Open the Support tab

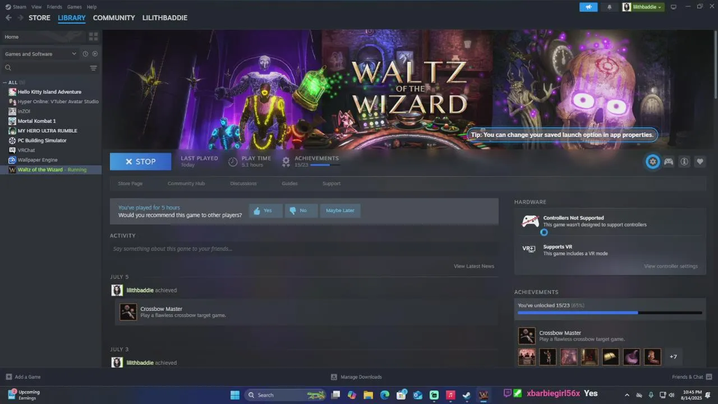click(x=332, y=183)
